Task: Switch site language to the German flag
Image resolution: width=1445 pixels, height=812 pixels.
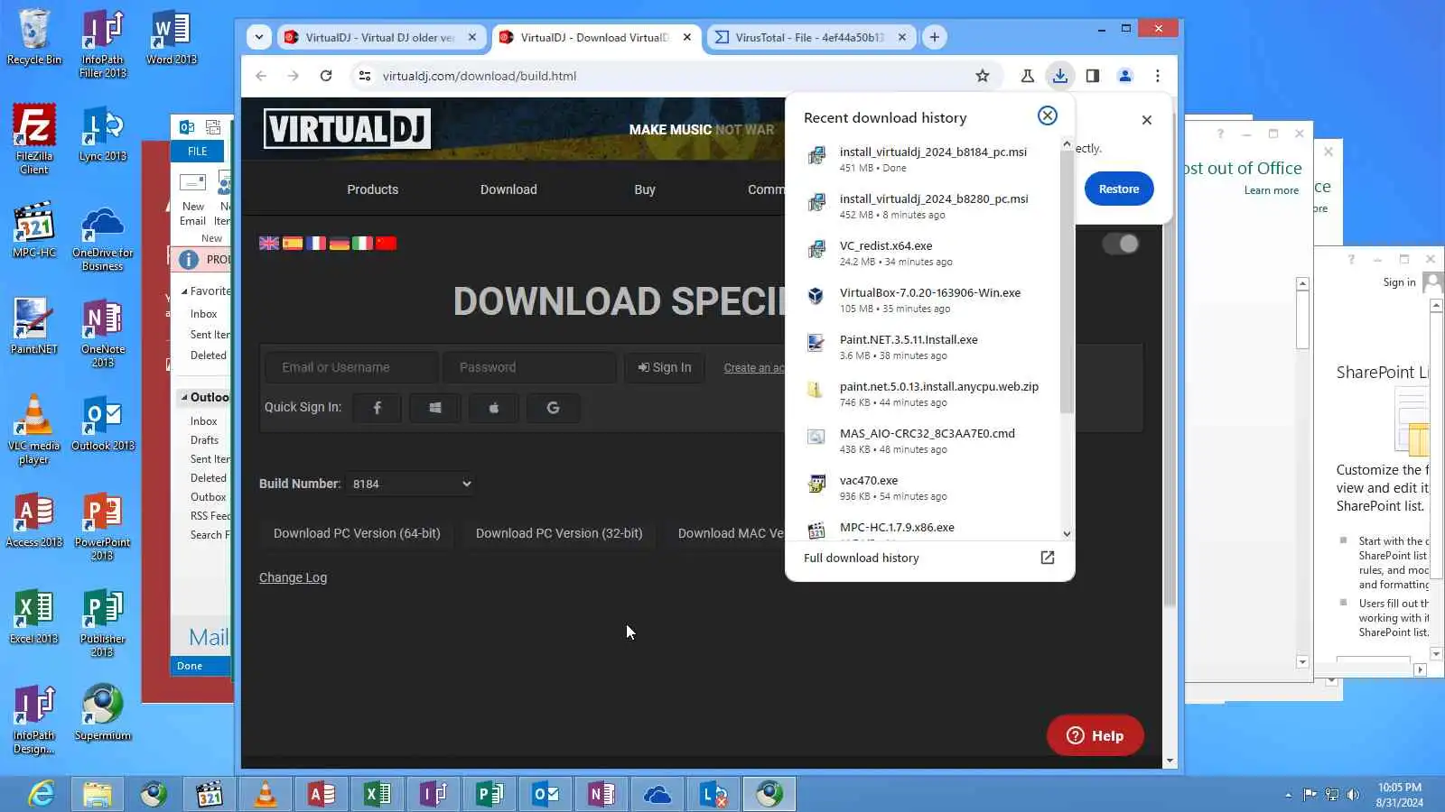Action: pos(340,244)
